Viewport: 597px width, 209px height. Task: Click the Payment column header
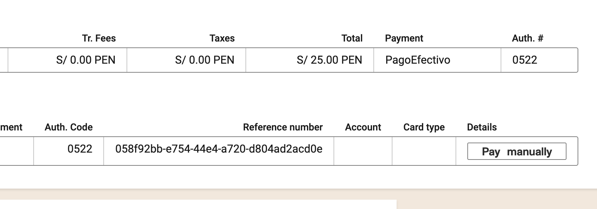point(404,38)
